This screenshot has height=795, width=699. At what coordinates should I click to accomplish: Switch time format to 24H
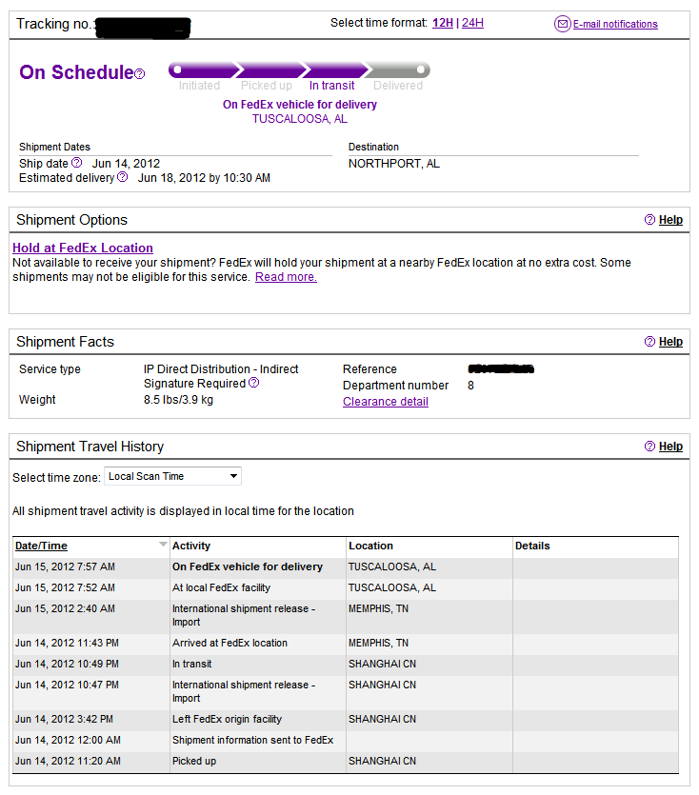click(472, 23)
